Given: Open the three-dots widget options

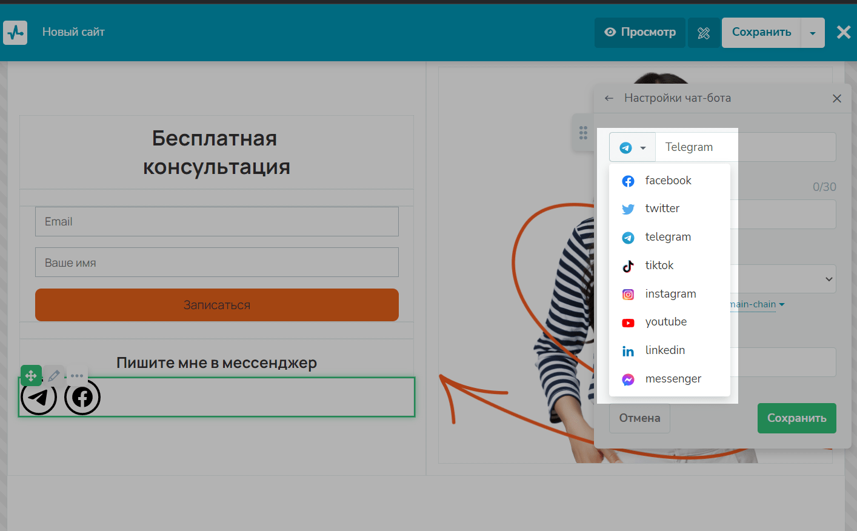Looking at the screenshot, I should point(77,376).
